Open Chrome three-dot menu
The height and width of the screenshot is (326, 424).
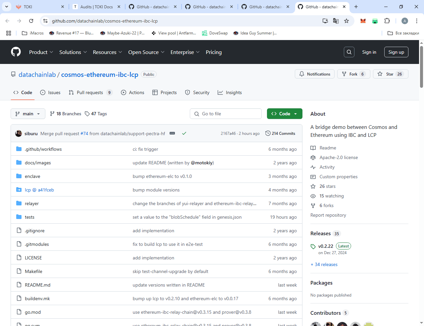pyautogui.click(x=416, y=21)
